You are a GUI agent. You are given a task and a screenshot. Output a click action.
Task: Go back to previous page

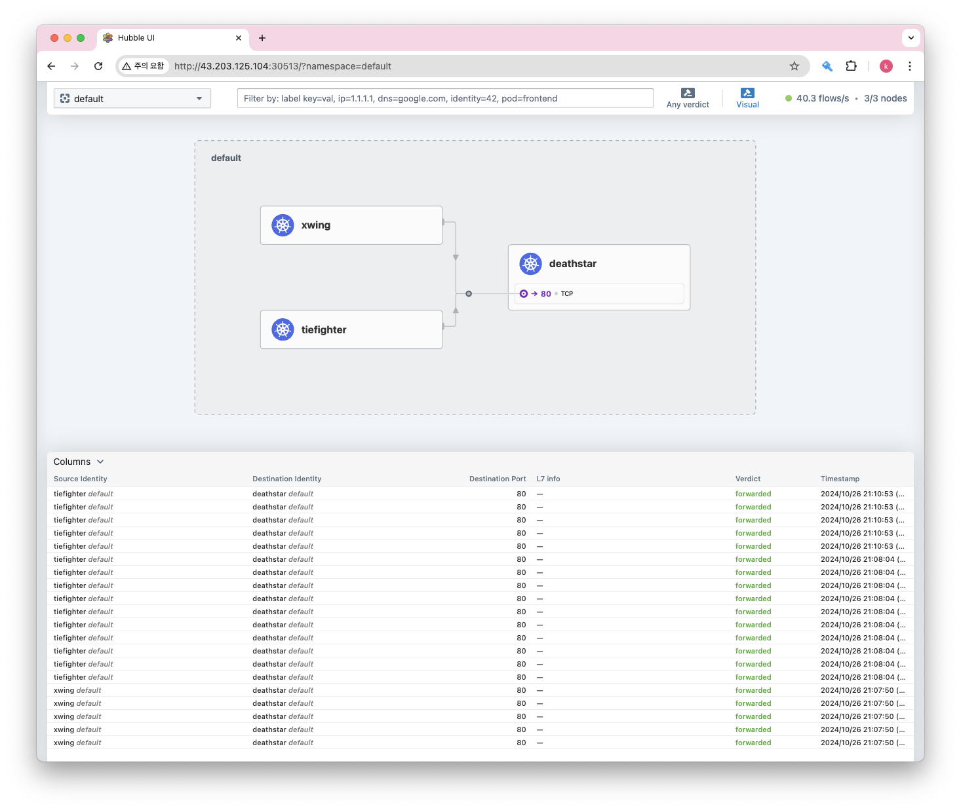tap(51, 66)
